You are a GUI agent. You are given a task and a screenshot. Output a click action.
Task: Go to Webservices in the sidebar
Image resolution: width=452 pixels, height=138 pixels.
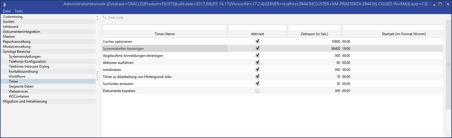pyautogui.click(x=18, y=91)
